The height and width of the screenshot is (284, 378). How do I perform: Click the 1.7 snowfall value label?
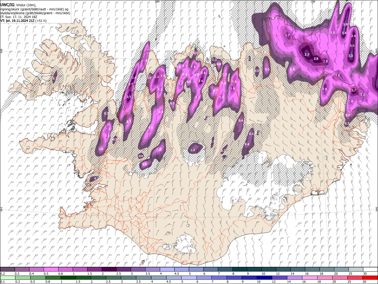coord(287,35)
